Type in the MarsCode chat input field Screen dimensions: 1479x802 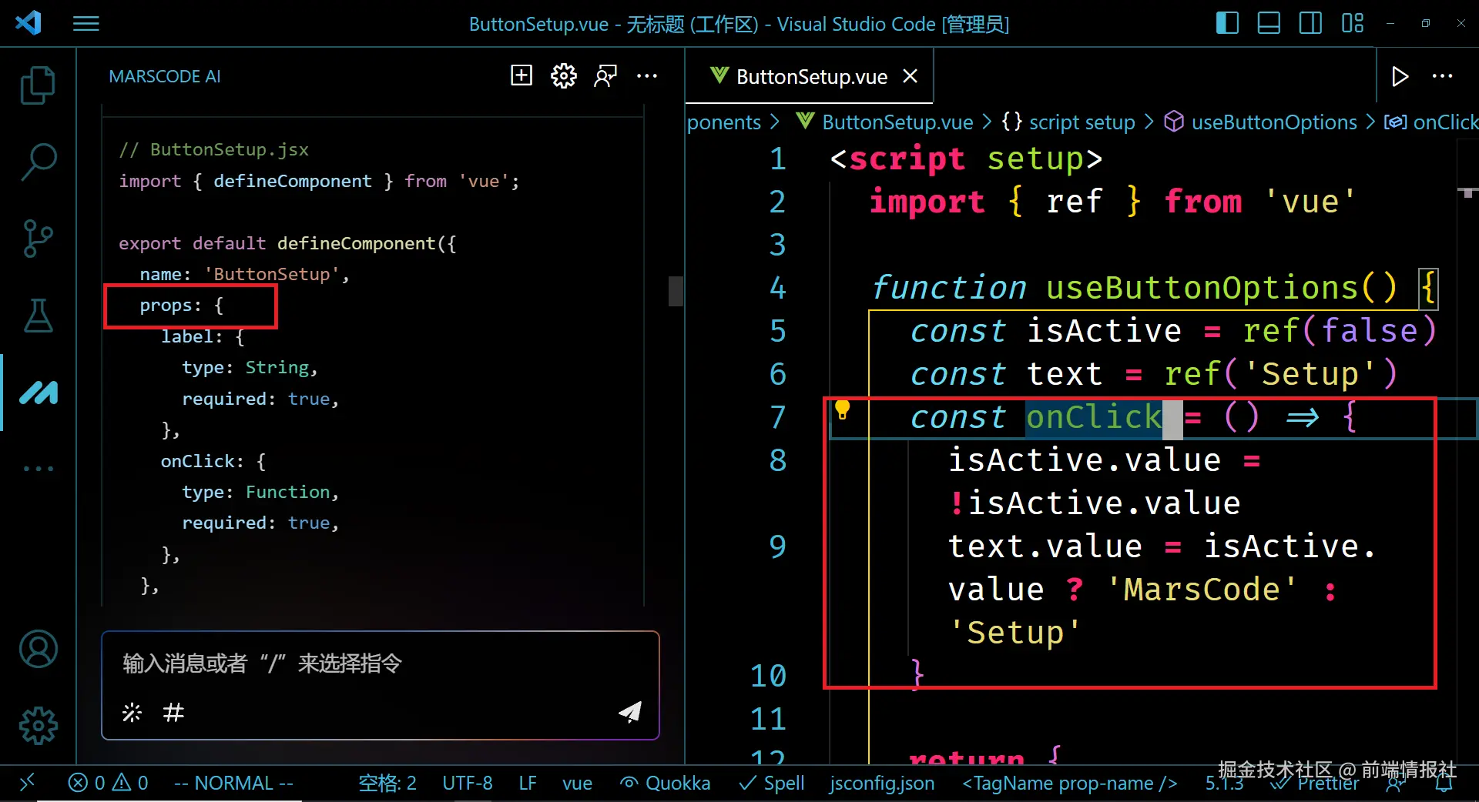click(379, 663)
